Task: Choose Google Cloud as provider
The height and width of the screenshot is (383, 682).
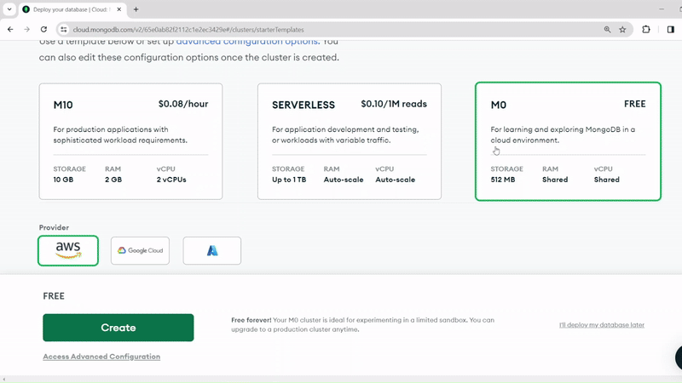Action: coord(140,250)
